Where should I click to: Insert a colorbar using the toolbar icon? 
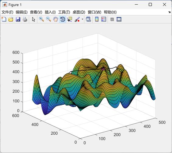[x=97, y=19]
